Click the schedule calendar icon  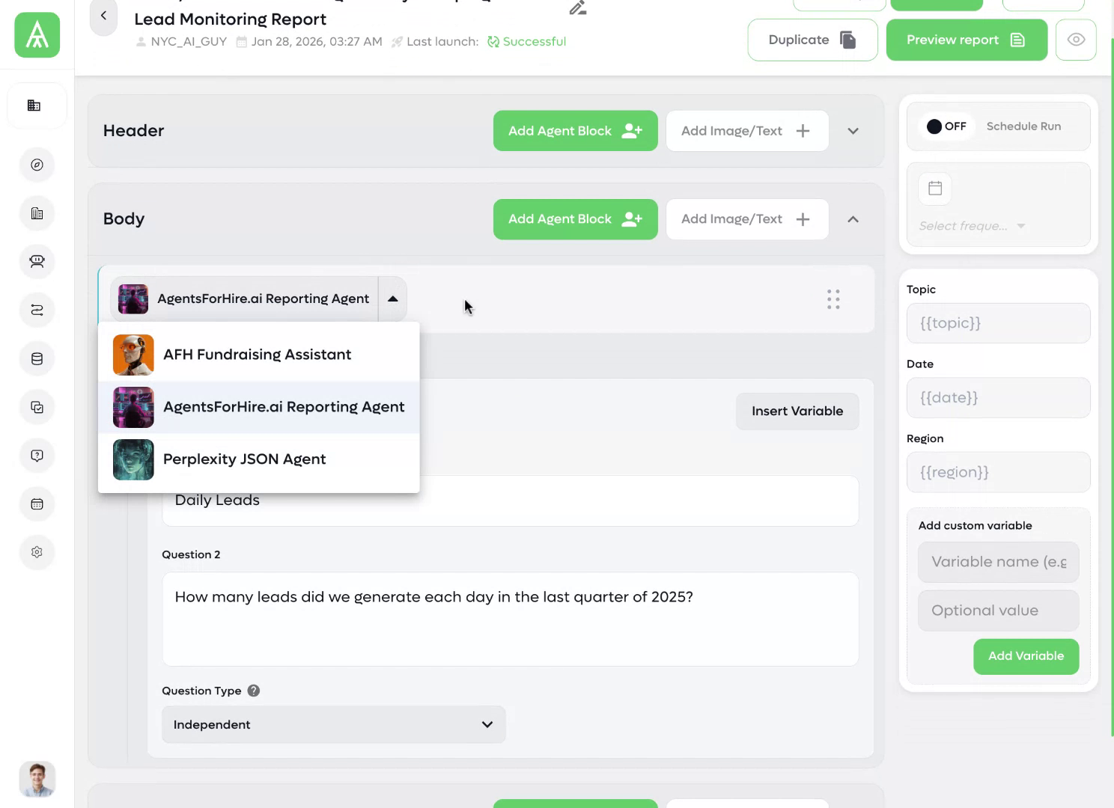tap(935, 188)
